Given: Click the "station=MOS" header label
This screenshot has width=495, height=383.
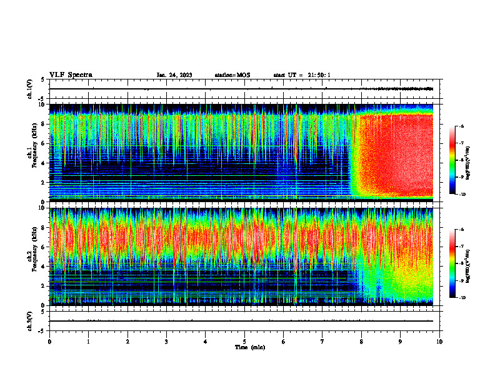Looking at the screenshot, I should 232,75.
